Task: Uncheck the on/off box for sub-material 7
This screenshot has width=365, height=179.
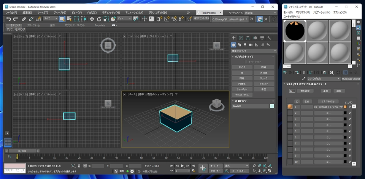Action: (350, 143)
